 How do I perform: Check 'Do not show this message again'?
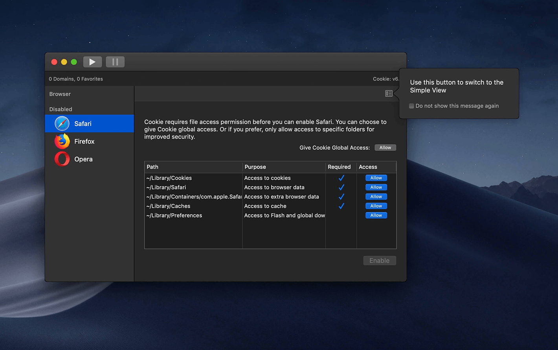point(411,106)
